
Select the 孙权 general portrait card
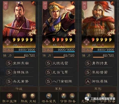19,24
